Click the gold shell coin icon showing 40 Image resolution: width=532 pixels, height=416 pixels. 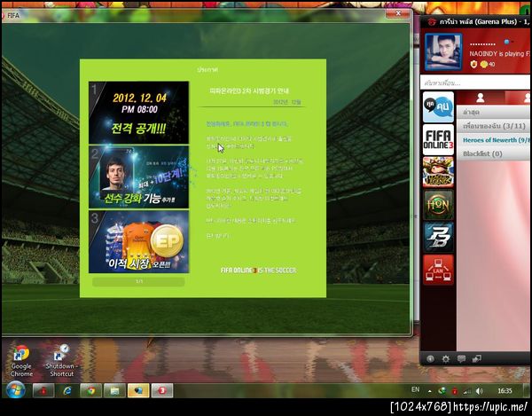pos(484,64)
